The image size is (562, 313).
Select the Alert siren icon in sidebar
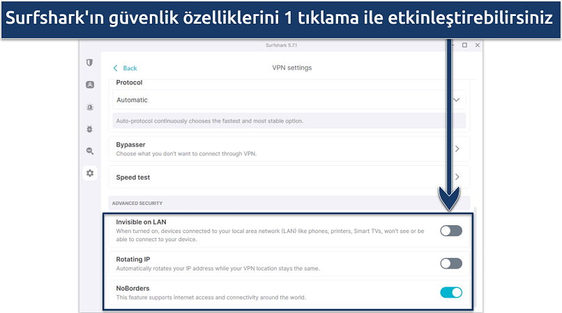pos(90,107)
